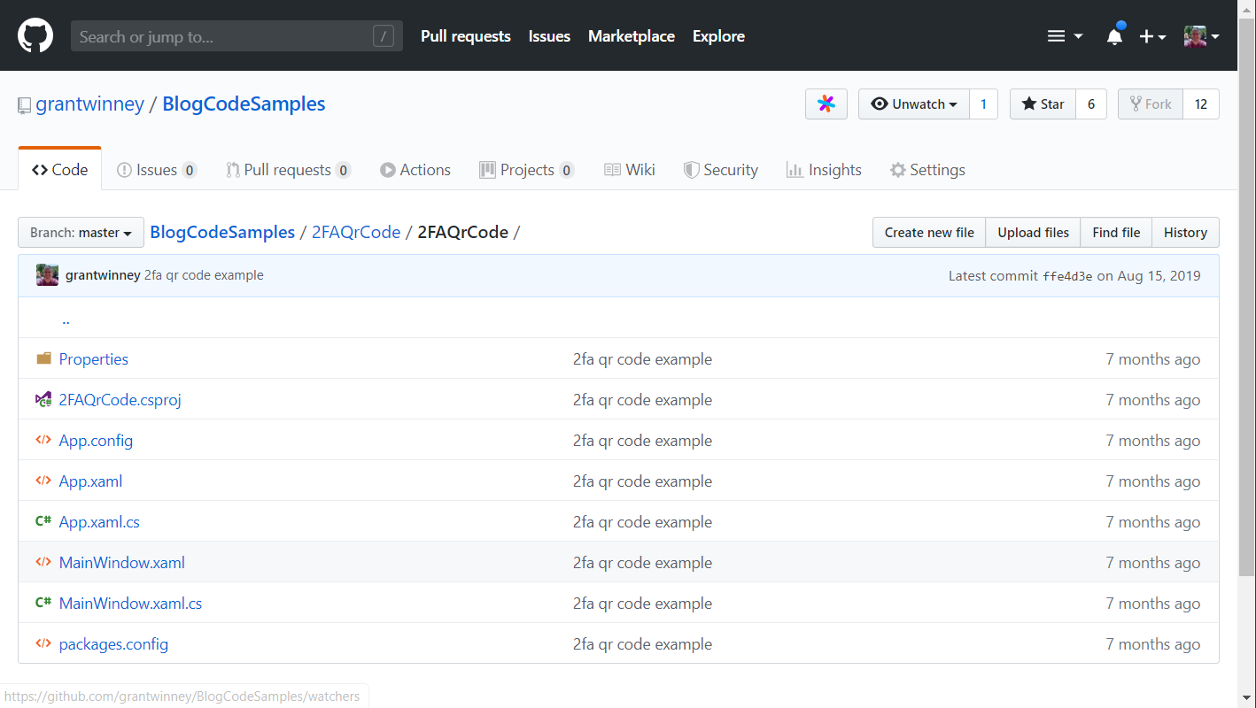Image resolution: width=1256 pixels, height=708 pixels.
Task: Open the plus create-new dropdown
Action: click(x=1151, y=36)
